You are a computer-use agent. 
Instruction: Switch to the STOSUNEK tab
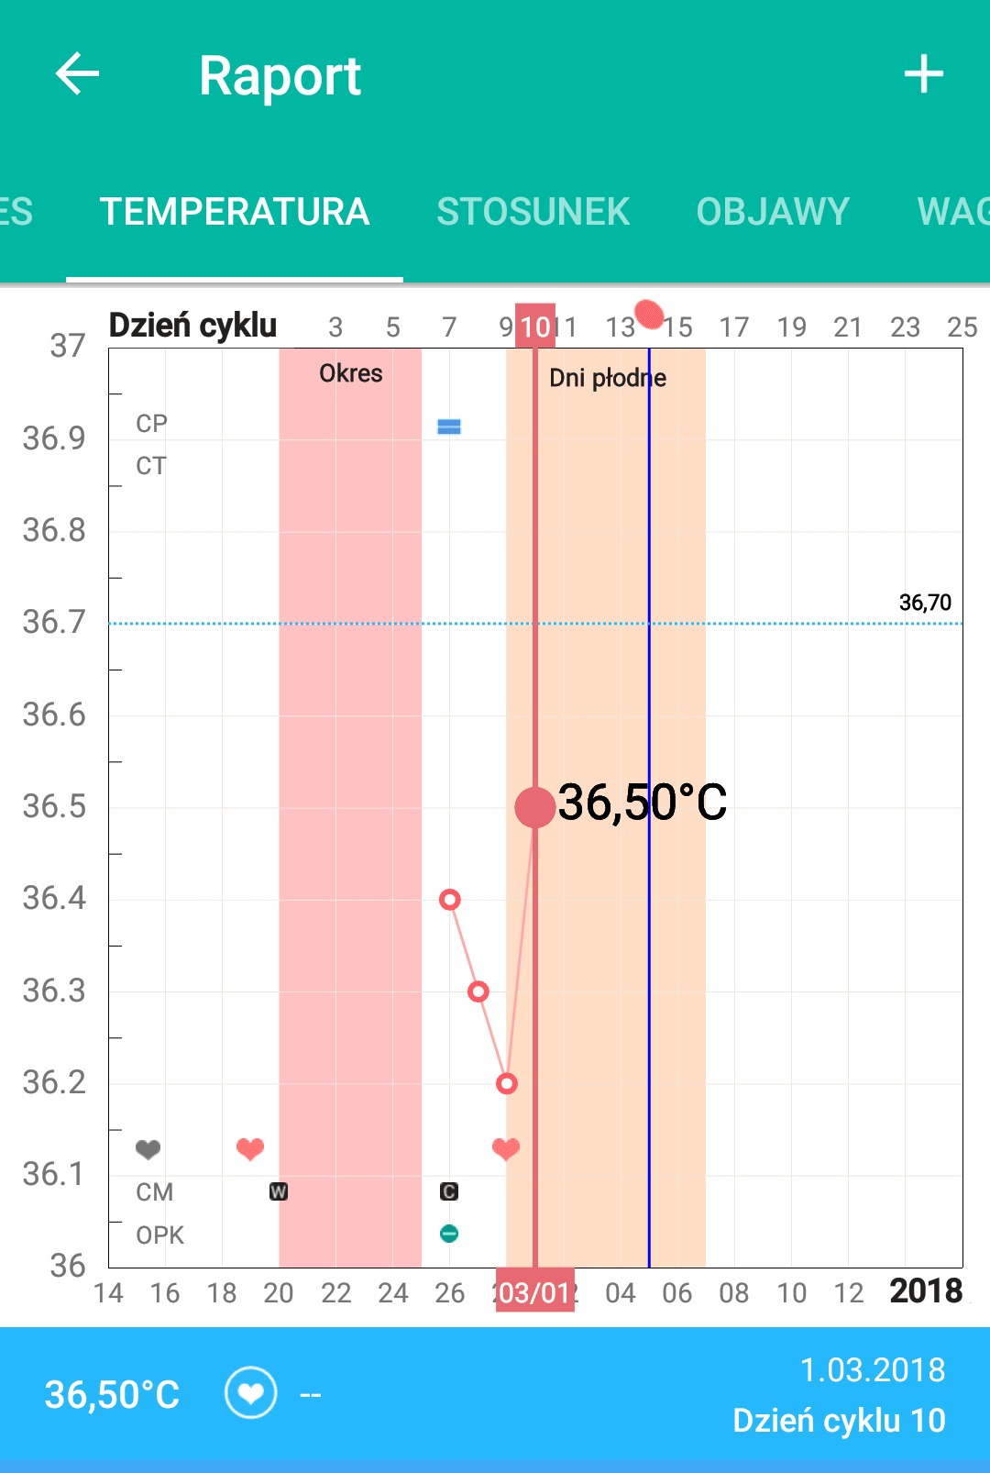tap(533, 212)
